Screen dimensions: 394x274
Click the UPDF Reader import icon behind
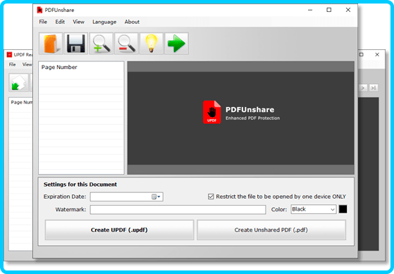(19, 82)
